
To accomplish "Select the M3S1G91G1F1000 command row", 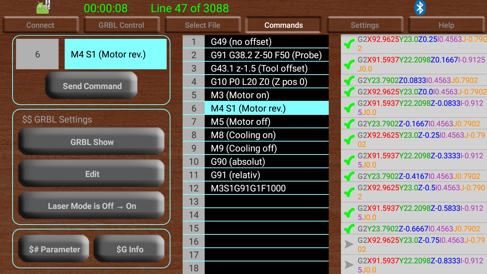I will click(256, 188).
